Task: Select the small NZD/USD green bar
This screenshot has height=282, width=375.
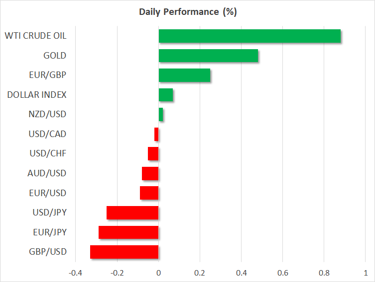Action: click(161, 115)
